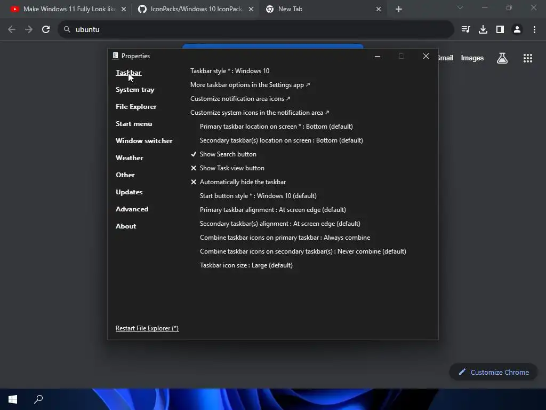Change Taskbar style Windows 10 setting

pos(230,71)
